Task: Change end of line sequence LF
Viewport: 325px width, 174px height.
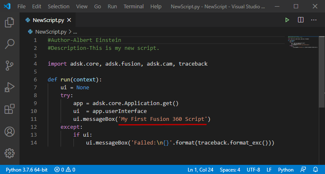Action: (x=269, y=170)
